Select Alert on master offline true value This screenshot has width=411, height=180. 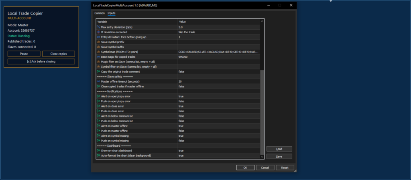[x=181, y=126]
